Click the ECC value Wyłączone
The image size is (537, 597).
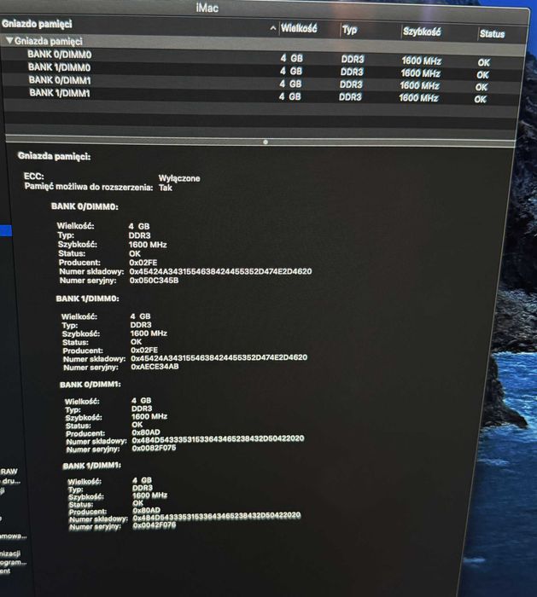click(179, 178)
